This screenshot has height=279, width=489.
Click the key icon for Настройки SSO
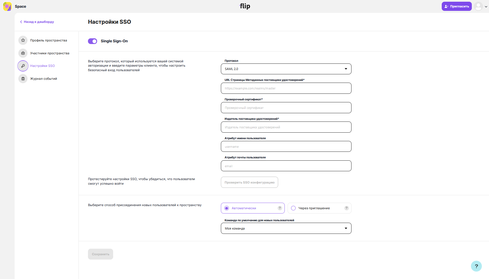(23, 66)
